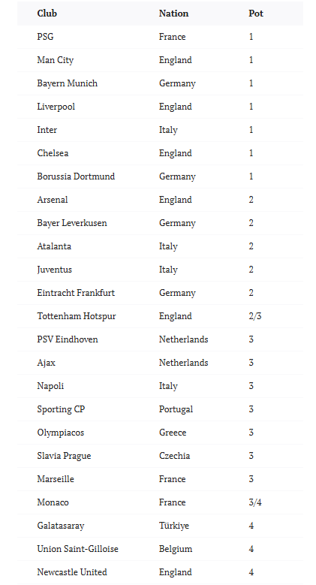Click the Nation column header
The height and width of the screenshot is (585, 316).
point(173,14)
